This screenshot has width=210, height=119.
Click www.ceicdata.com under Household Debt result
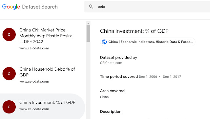pos(34,81)
